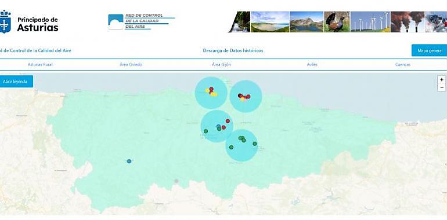This screenshot has height=220, width=447.
Task: Click the Principado de Asturias crest logo
Action: click(x=5, y=22)
